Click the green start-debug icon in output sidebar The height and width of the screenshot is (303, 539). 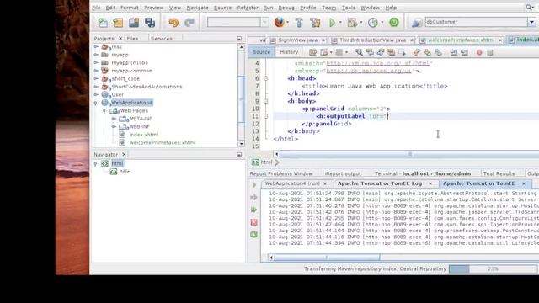tap(254, 210)
